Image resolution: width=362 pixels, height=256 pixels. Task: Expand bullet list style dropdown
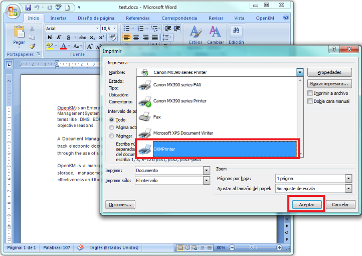(133, 29)
